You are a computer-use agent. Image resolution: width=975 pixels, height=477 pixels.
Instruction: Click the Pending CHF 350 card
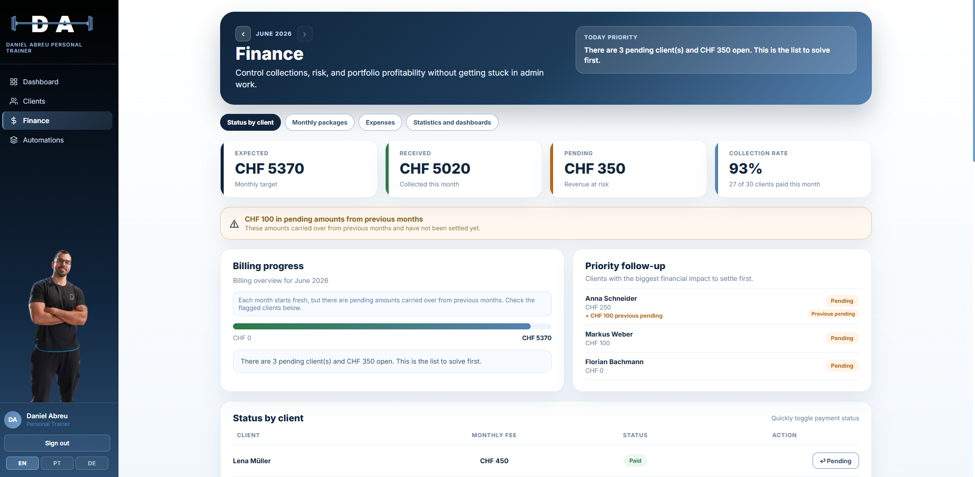coord(628,169)
